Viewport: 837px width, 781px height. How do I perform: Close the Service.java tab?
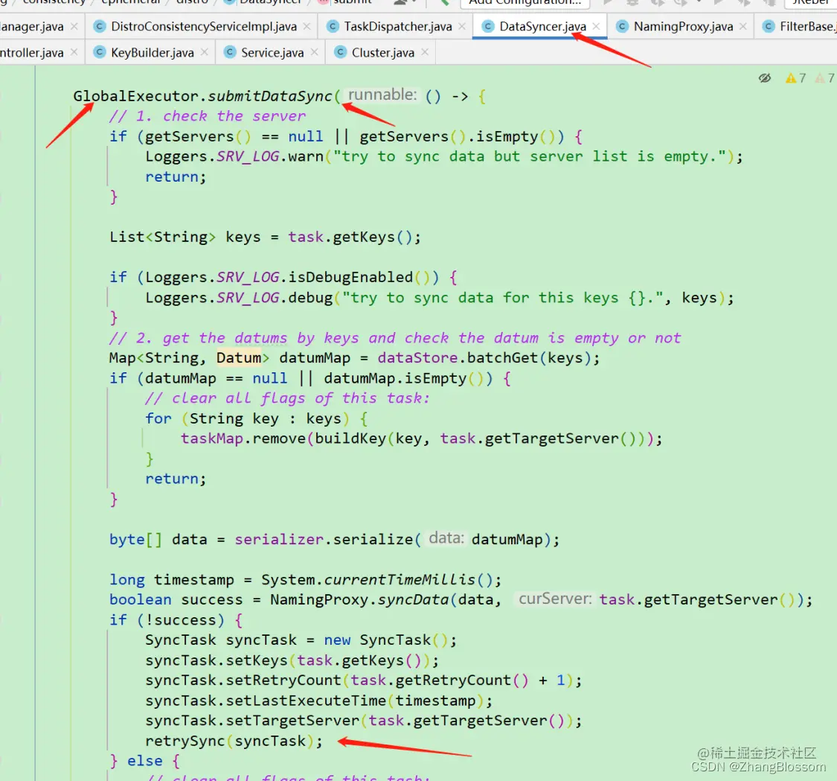(315, 52)
